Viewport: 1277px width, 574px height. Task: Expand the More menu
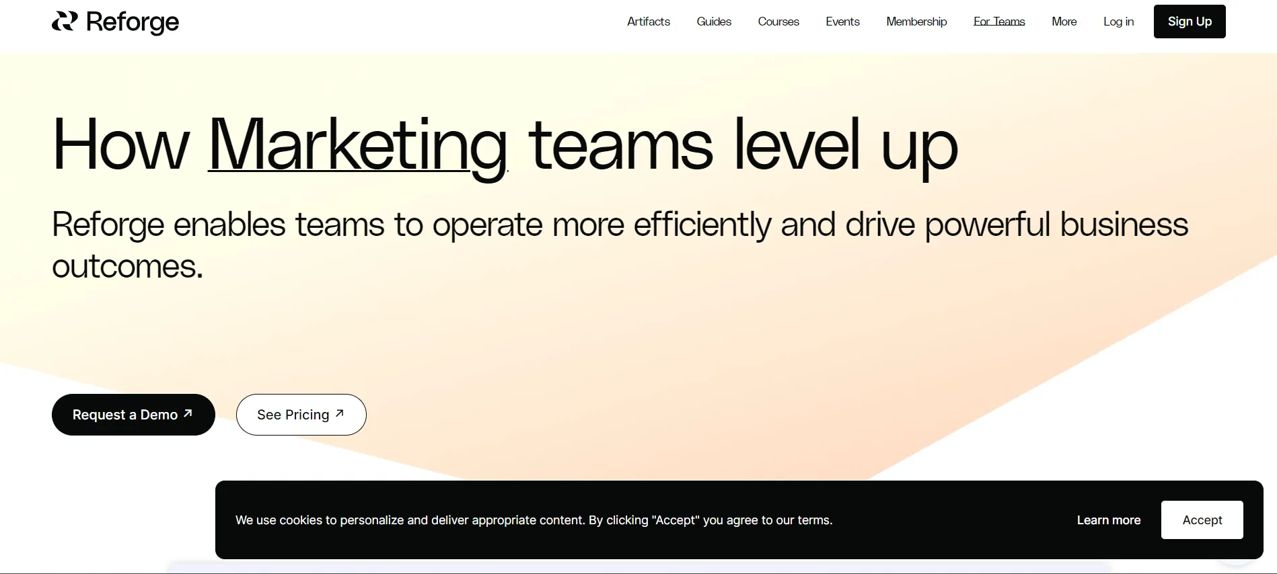tap(1064, 22)
